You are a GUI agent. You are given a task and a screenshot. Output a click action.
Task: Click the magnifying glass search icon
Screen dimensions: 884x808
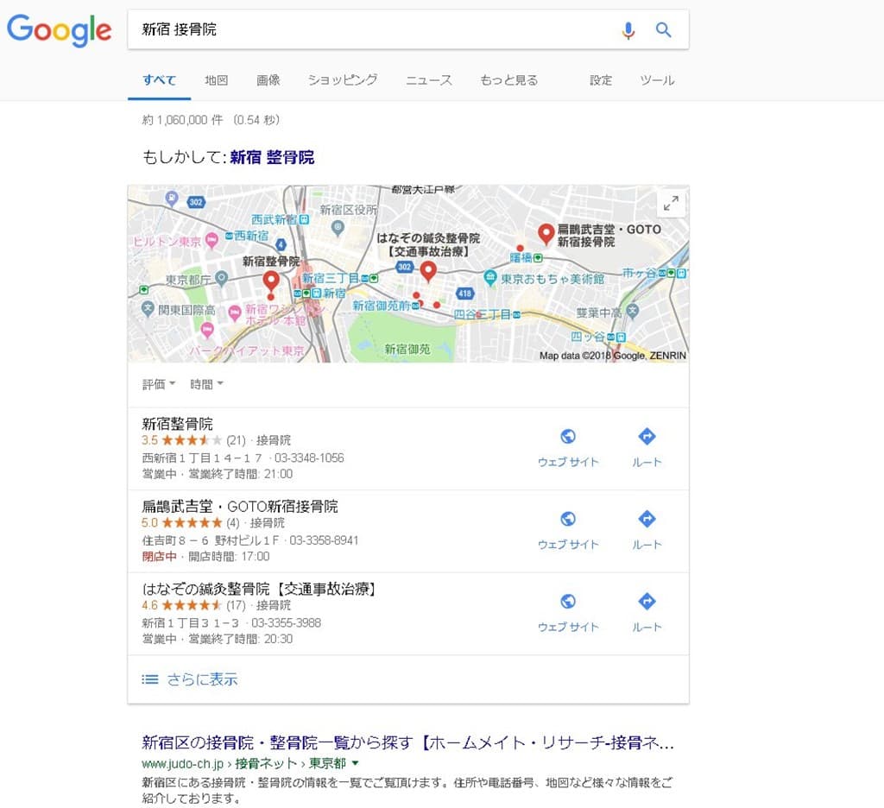coord(663,30)
